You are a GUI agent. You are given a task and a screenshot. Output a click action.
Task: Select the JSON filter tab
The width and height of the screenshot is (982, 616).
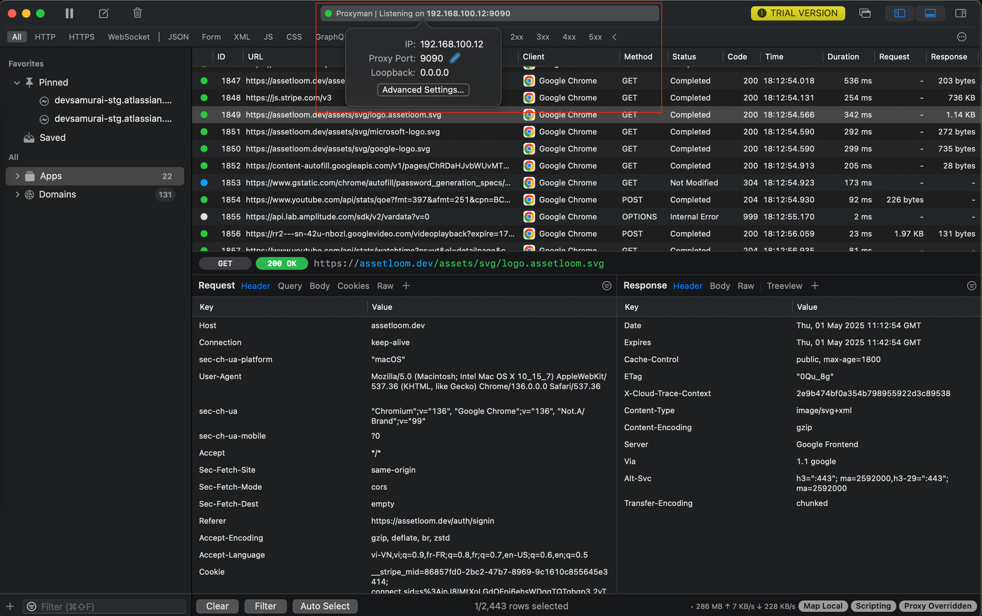[178, 37]
